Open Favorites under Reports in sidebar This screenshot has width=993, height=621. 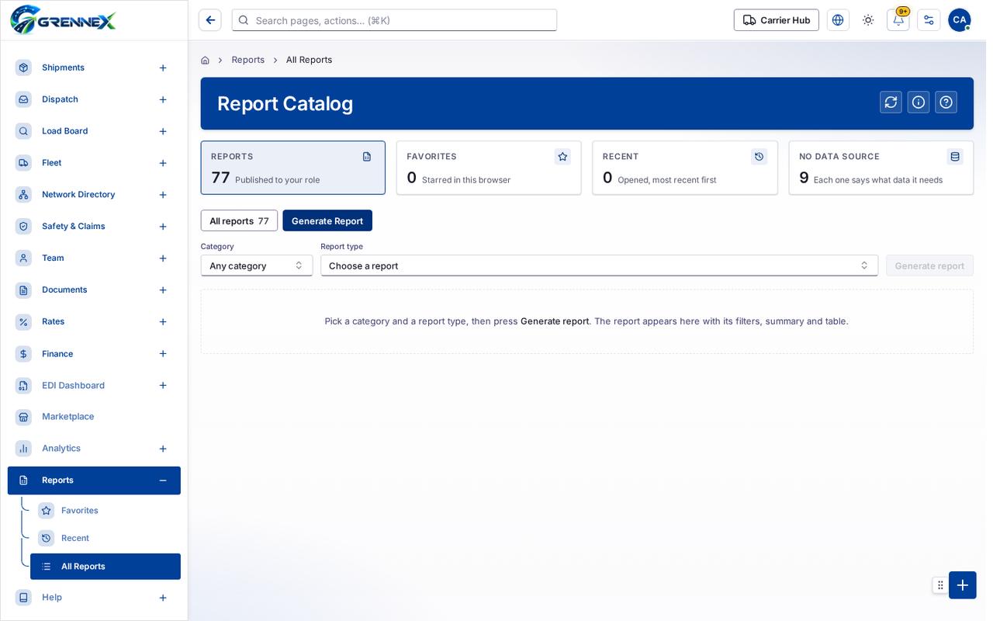pos(106,510)
